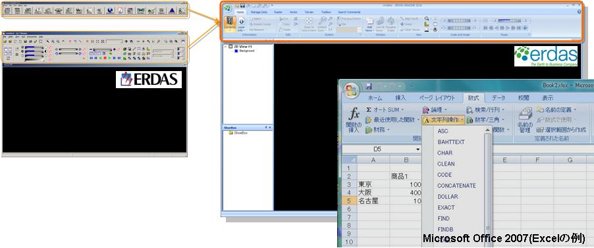The width and height of the screenshot is (594, 248).
Task: Select the Background layer in ERDAS contents tree
Action: 246,51
